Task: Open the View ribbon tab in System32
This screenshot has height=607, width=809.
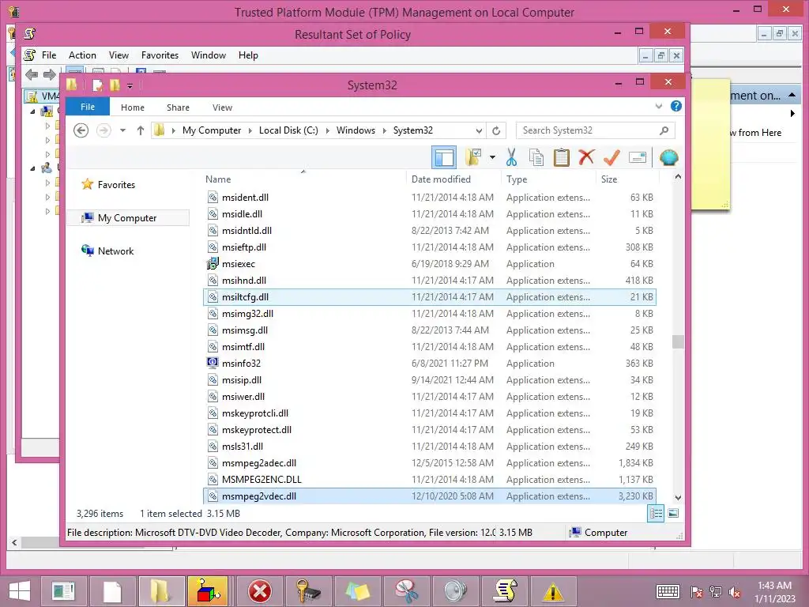Action: pos(222,107)
